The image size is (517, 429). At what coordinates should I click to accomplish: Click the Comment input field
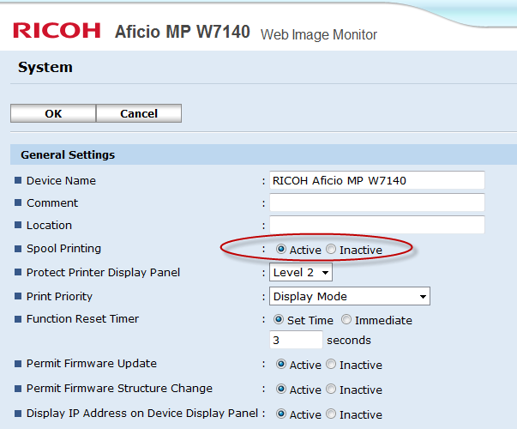tap(376, 203)
